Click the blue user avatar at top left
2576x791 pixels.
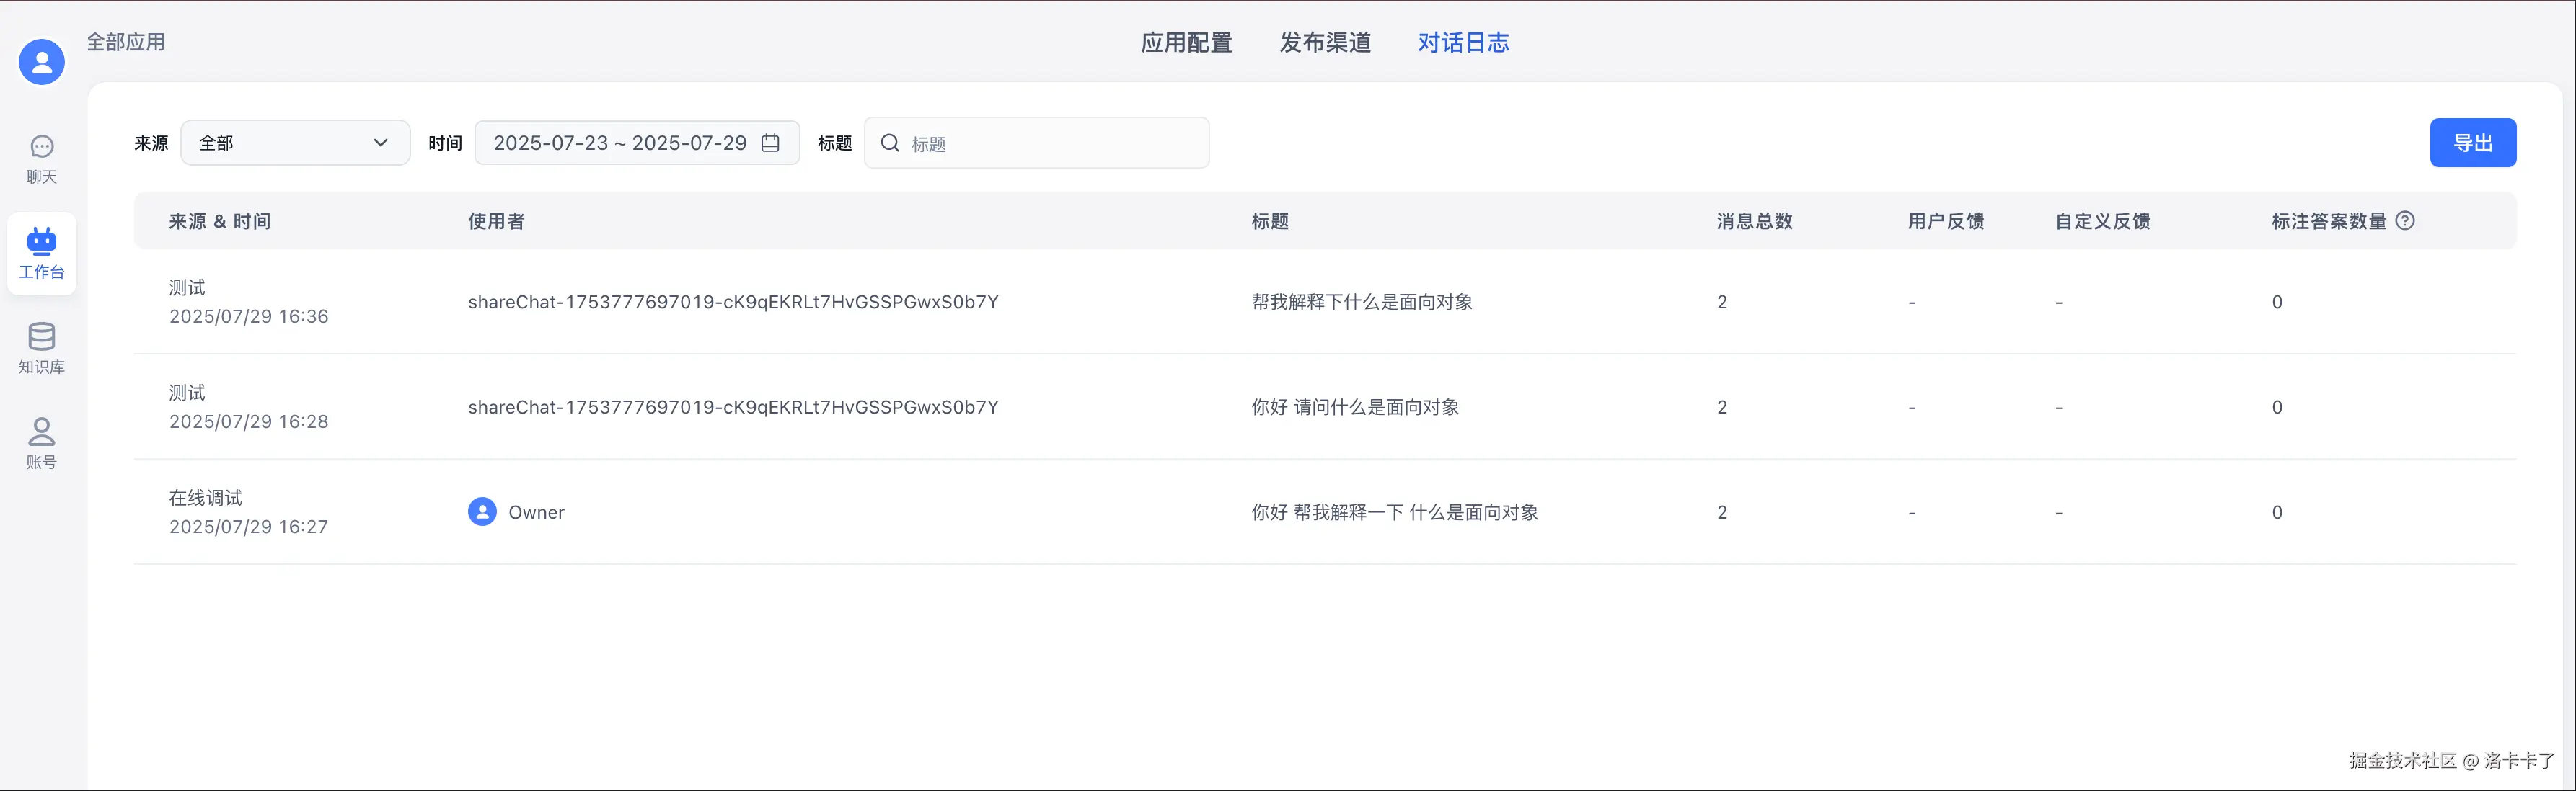pos(42,62)
